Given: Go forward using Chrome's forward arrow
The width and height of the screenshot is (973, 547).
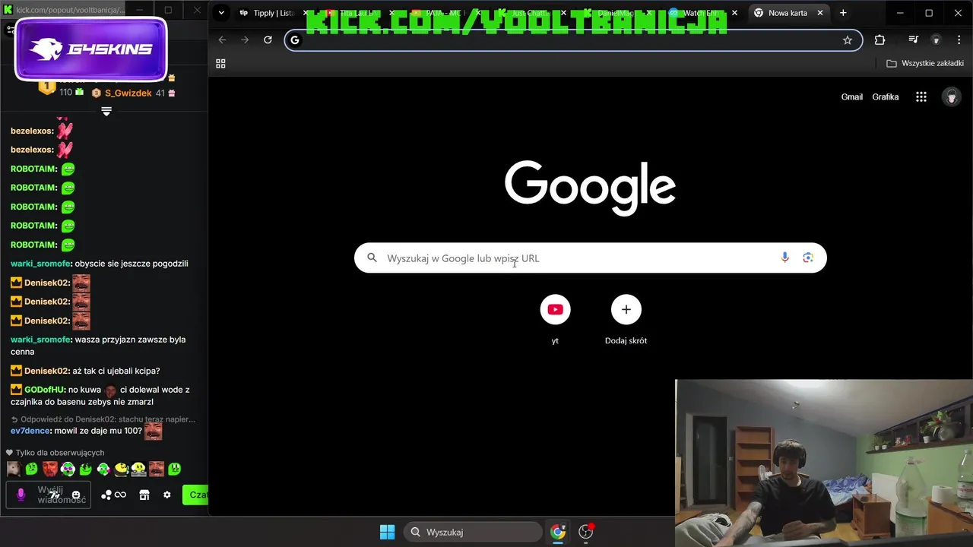Looking at the screenshot, I should click(x=245, y=40).
